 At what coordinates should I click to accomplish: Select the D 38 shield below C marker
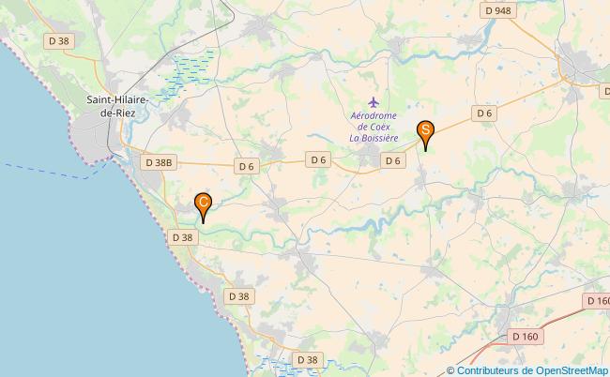click(x=183, y=237)
